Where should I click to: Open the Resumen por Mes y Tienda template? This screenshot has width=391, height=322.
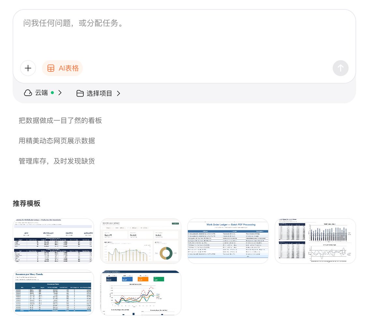click(53, 293)
